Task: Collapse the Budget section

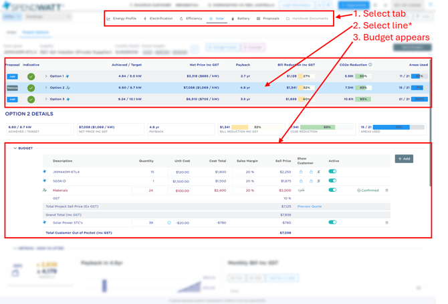Action: pyautogui.click(x=15, y=148)
